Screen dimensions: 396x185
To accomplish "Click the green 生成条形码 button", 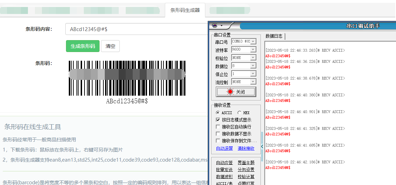I will [x=83, y=46].
